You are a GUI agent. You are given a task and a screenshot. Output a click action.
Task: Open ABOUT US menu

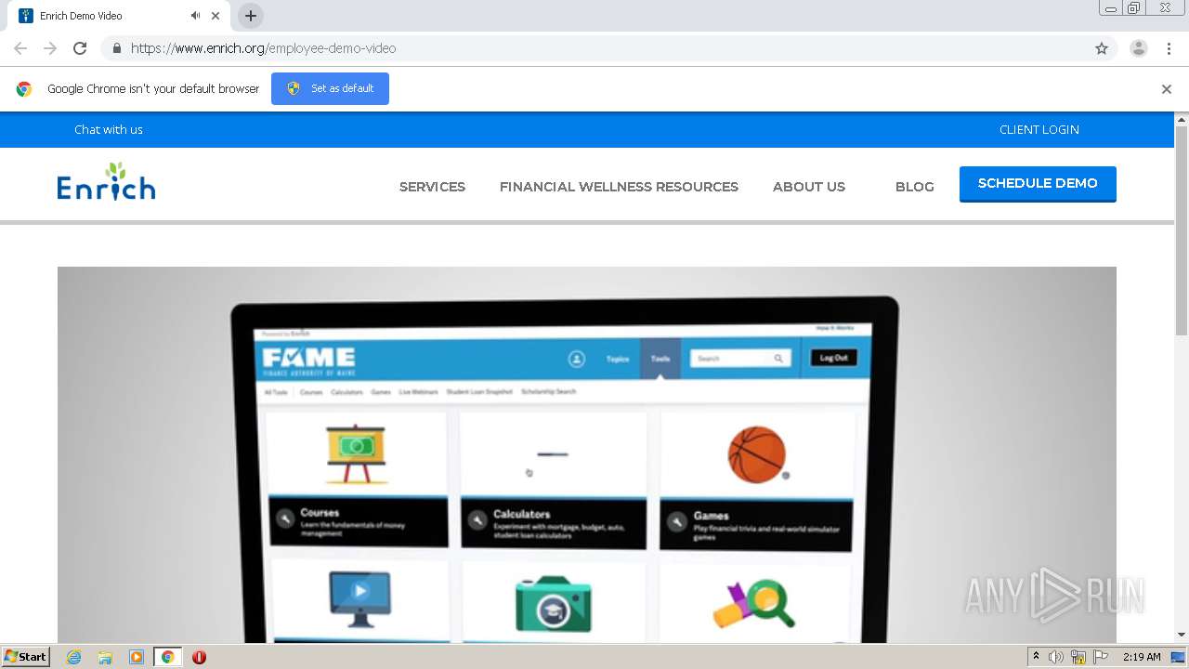pos(809,187)
